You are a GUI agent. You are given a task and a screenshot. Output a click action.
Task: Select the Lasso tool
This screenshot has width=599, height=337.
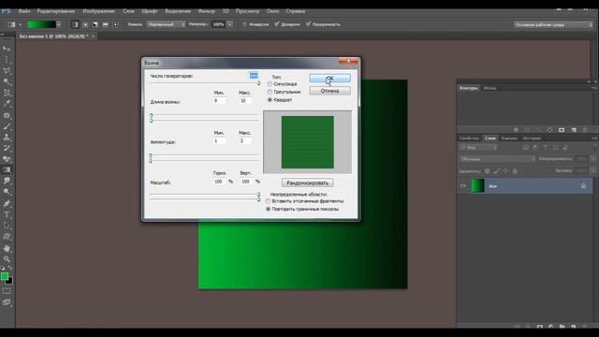coord(7,71)
